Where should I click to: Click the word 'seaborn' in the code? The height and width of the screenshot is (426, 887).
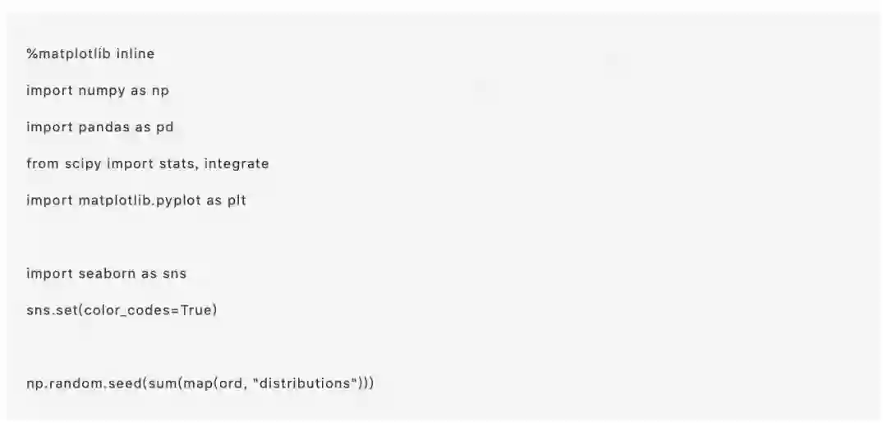(x=106, y=273)
